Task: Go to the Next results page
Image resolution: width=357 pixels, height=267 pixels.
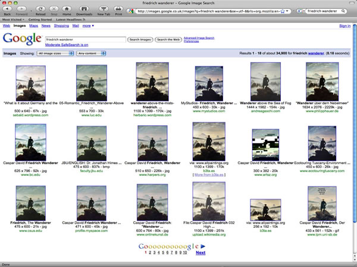Action: [201, 253]
